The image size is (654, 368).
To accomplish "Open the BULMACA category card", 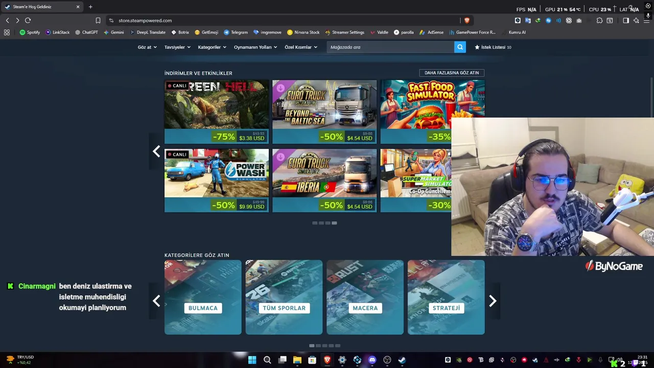I will click(x=203, y=297).
